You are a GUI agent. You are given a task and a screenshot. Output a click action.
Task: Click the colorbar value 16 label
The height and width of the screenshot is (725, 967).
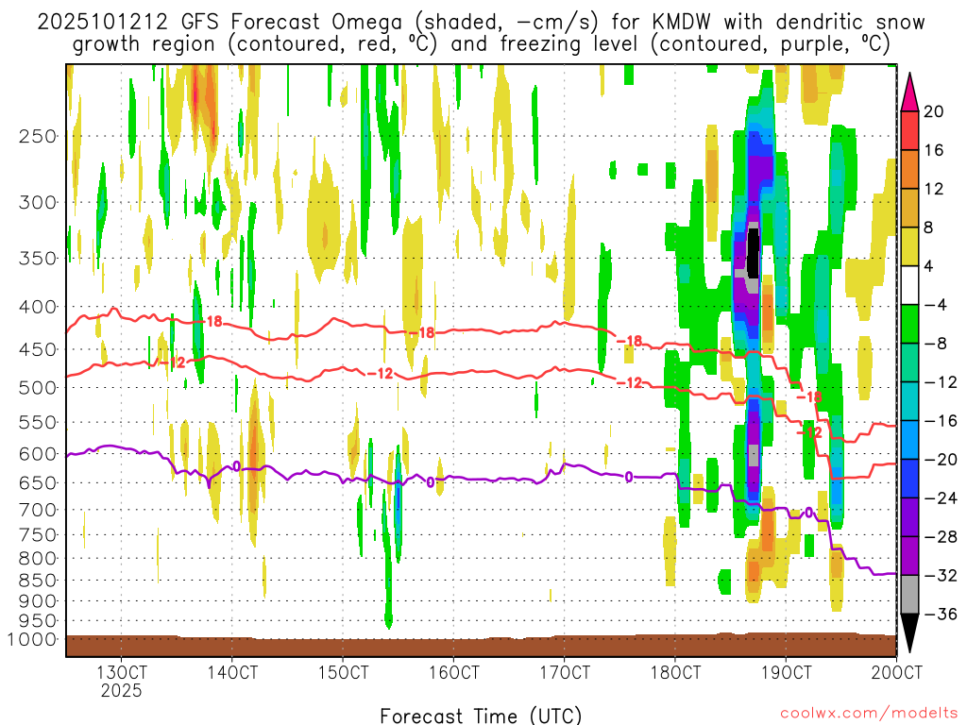tap(934, 150)
